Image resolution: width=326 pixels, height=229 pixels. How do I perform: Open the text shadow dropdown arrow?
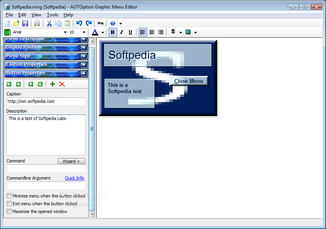pyautogui.click(x=181, y=33)
